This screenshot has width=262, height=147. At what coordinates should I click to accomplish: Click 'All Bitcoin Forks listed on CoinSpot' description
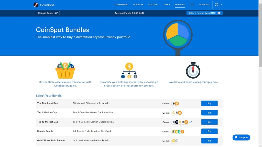[x=92, y=131]
